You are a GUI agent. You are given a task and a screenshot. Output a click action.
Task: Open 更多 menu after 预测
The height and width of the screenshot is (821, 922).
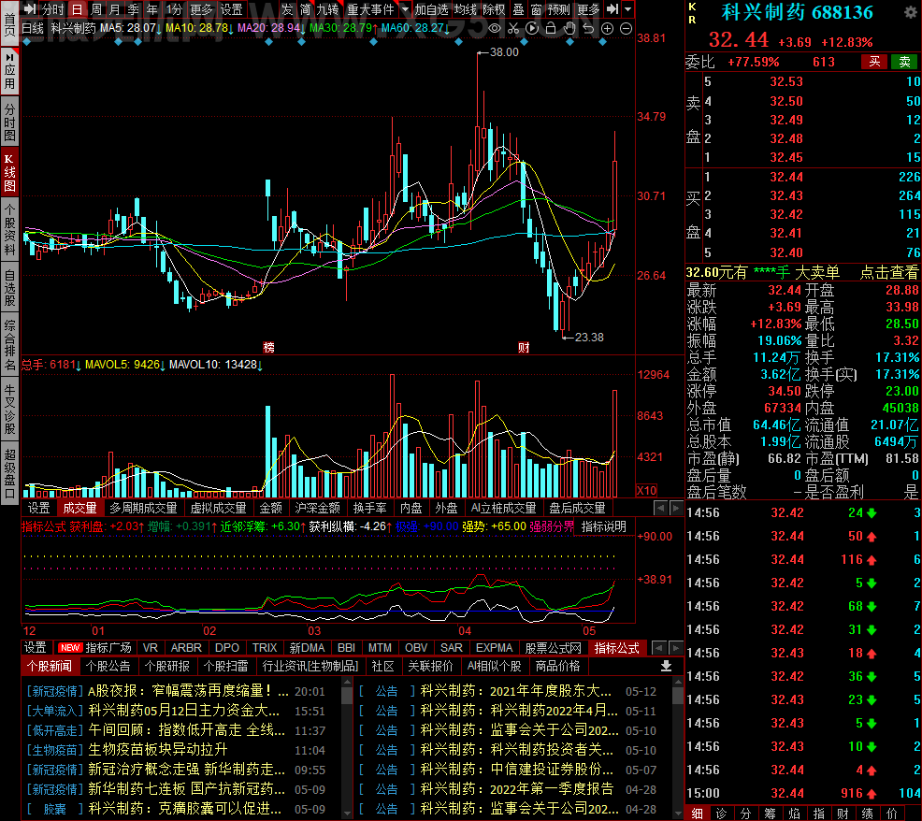588,9
